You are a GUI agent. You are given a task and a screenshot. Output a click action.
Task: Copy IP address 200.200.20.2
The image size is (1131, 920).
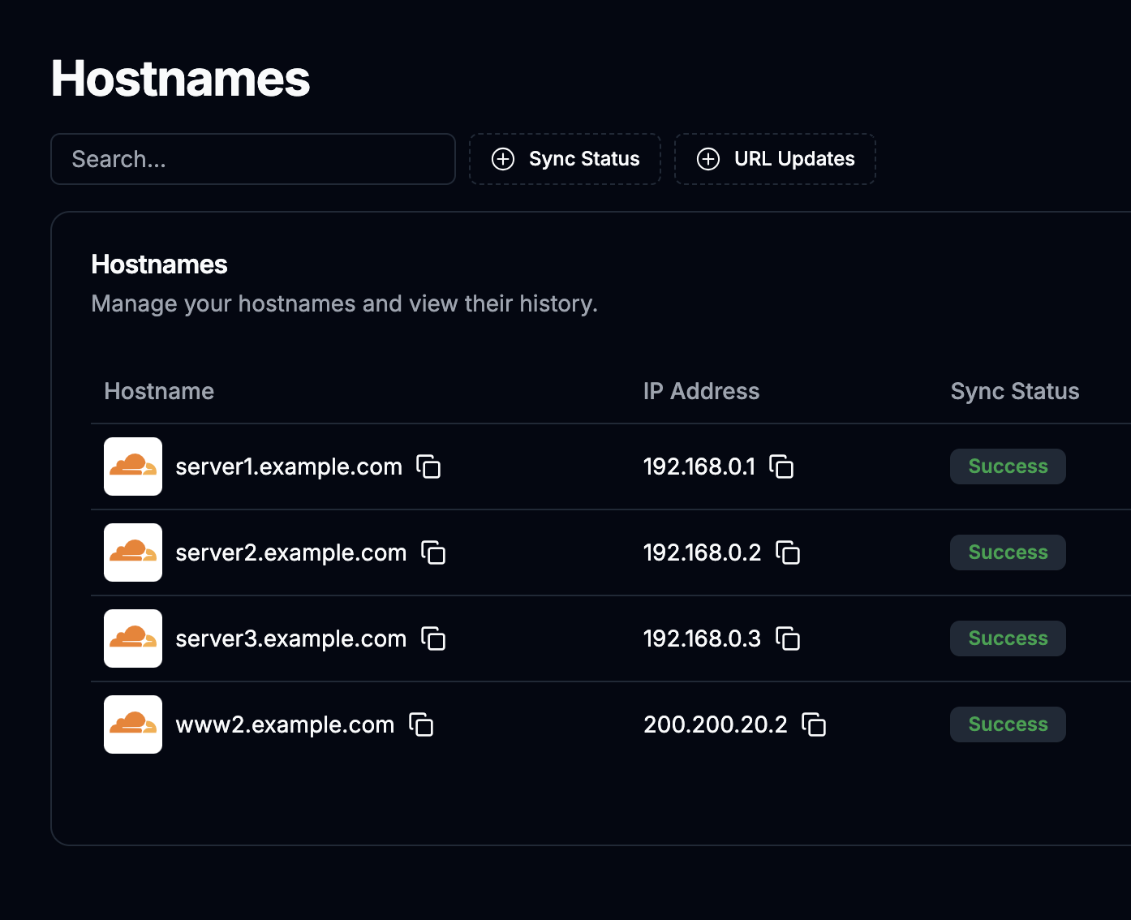814,724
